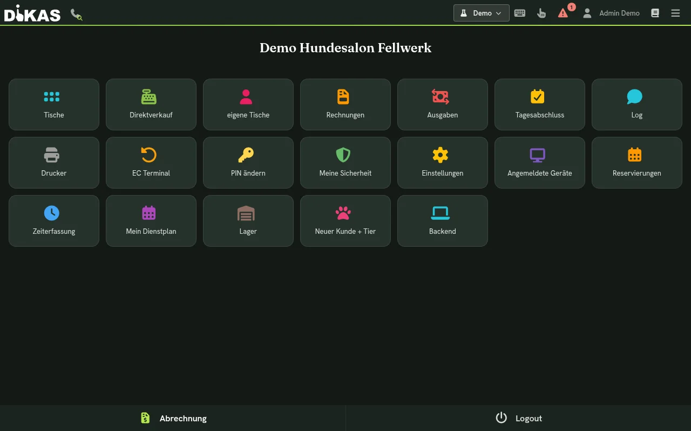The width and height of the screenshot is (691, 431).
Task: Open Angemeldete Geräte tile
Action: 540,163
